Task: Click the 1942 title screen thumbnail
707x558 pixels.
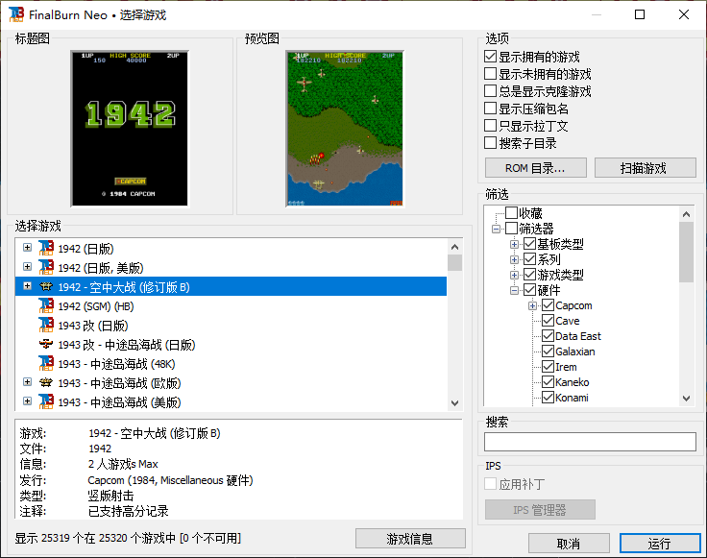Action: (x=130, y=129)
